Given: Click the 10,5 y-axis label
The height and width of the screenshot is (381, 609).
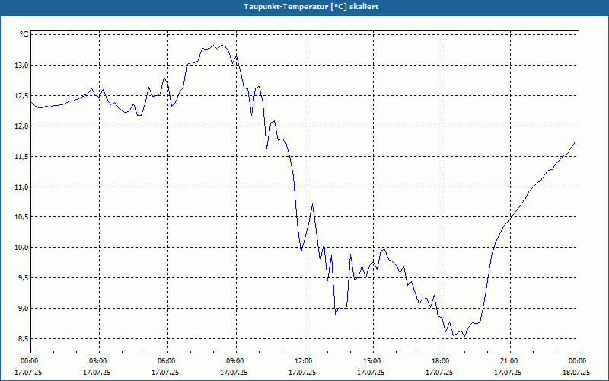Looking at the screenshot, I should (x=22, y=217).
